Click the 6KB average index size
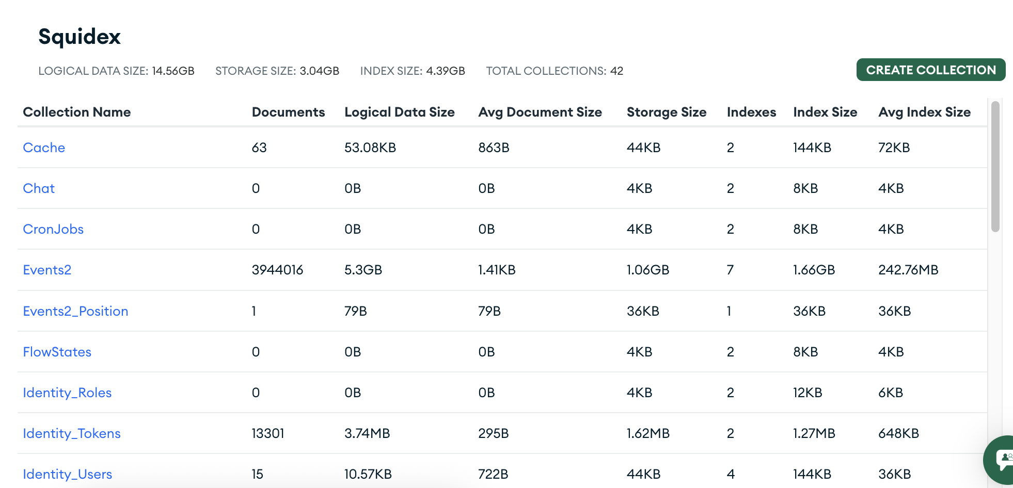Screen dimensions: 1013x488 (891, 393)
